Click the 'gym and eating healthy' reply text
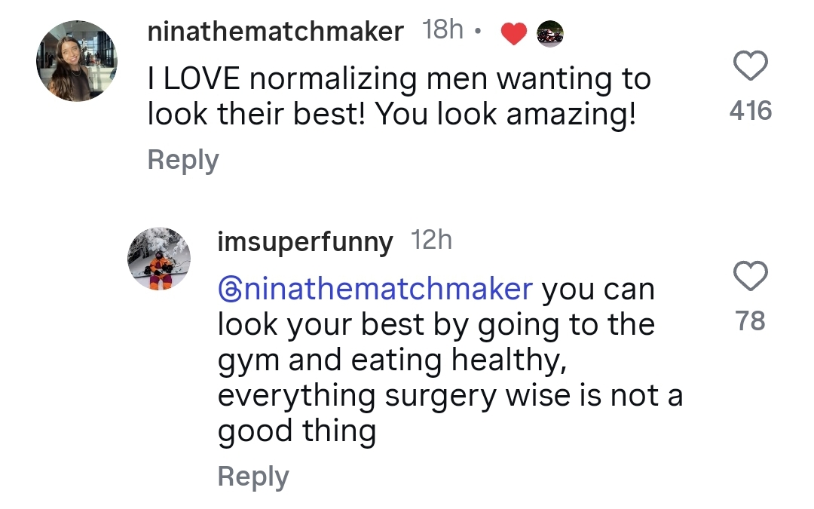This screenshot has height=509, width=814. click(x=391, y=360)
